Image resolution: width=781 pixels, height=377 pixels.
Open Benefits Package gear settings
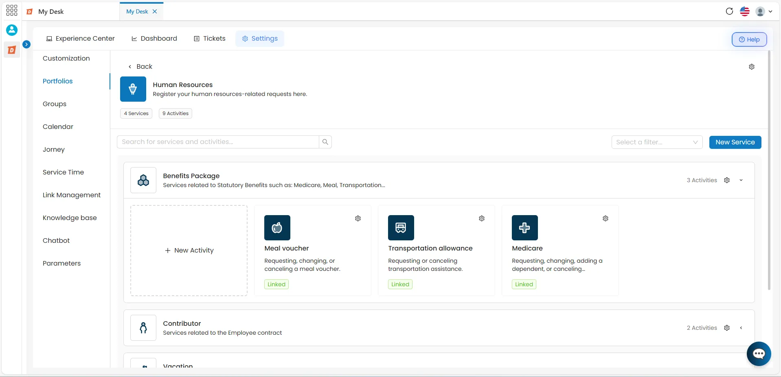727,180
